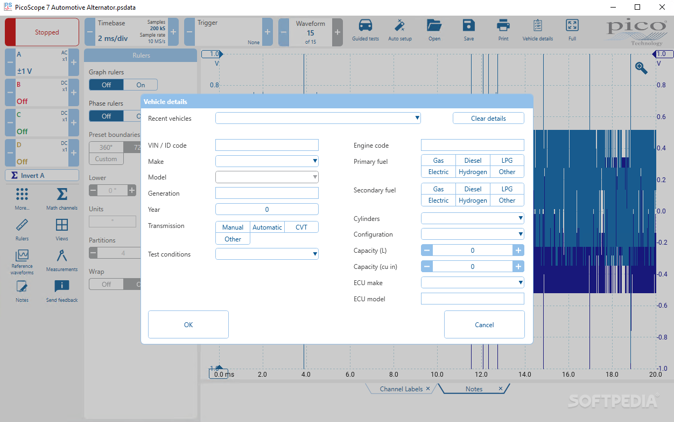The width and height of the screenshot is (674, 422).
Task: Increase Timebase with plus button
Action: (173, 32)
